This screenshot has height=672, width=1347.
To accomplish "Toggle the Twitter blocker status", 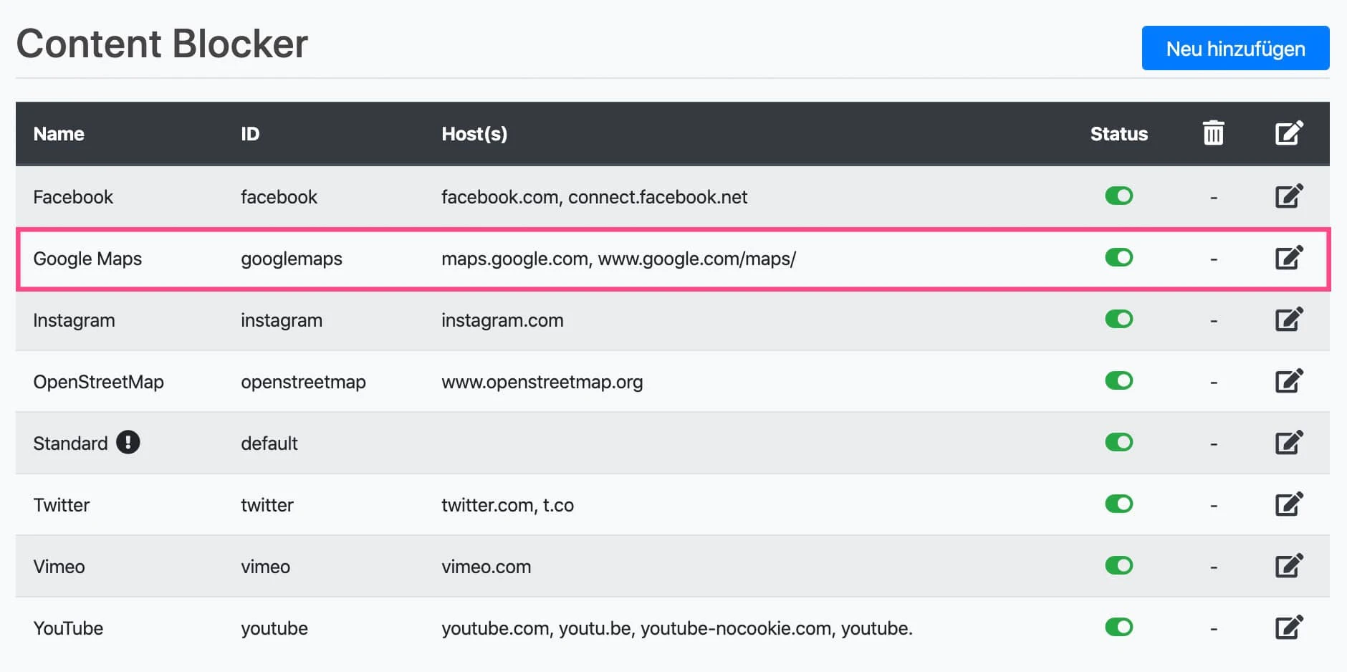I will coord(1119,504).
